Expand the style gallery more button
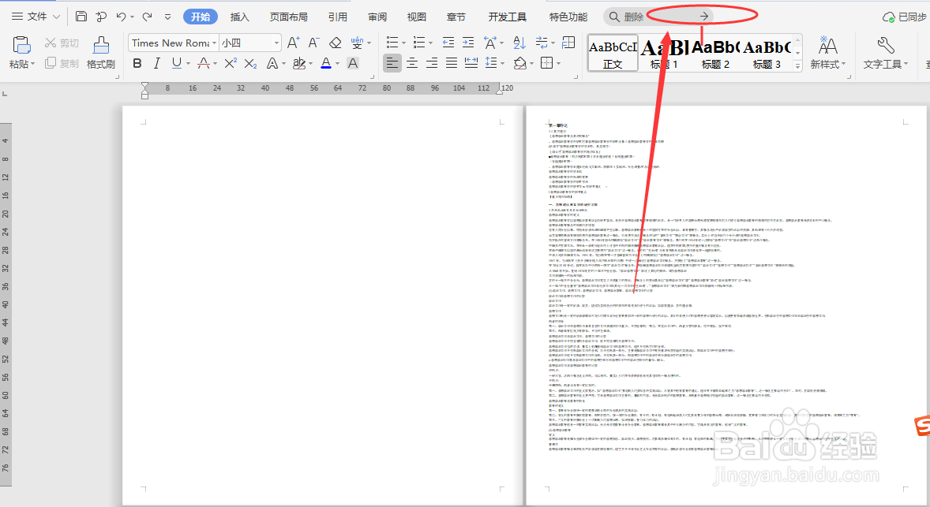 coord(797,66)
